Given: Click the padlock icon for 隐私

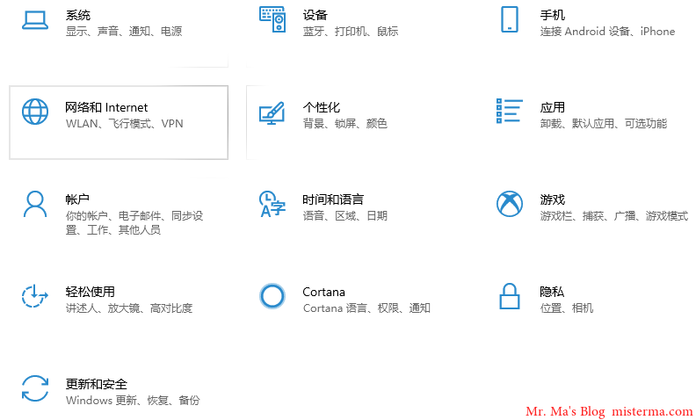Looking at the screenshot, I should coord(510,296).
